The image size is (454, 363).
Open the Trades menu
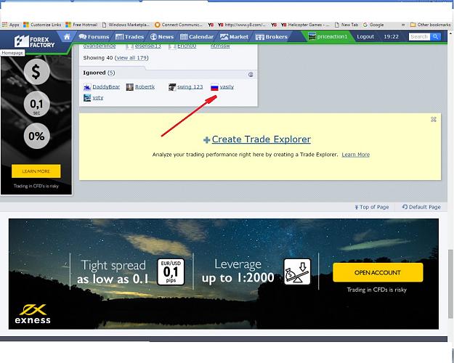(129, 37)
